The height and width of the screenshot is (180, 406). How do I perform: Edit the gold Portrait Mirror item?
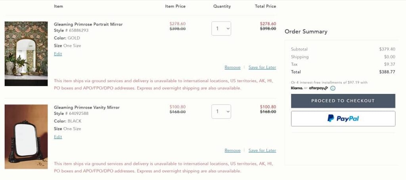click(58, 54)
